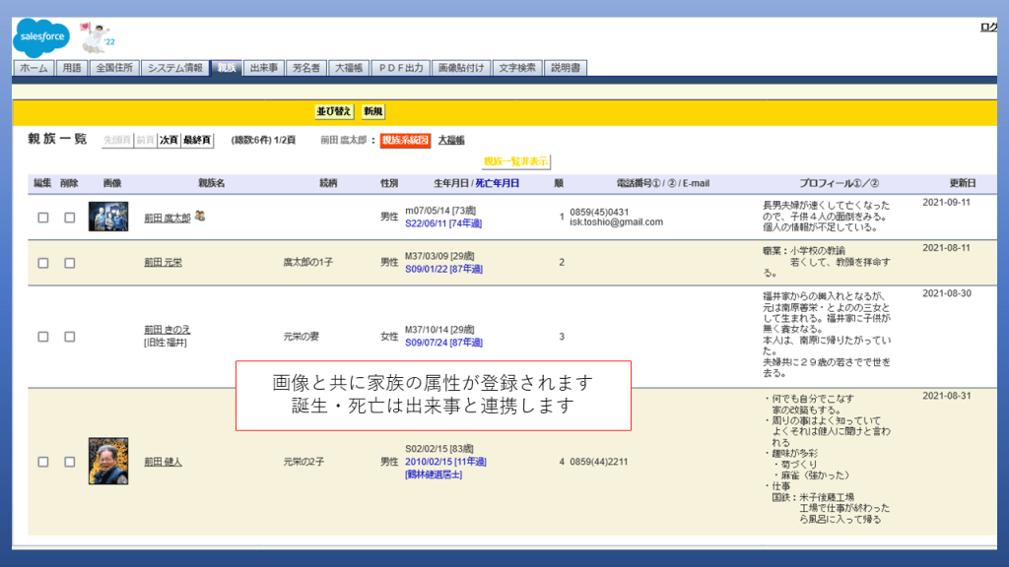Select the 文字検索 tab
The width and height of the screenshot is (1009, 567).
pos(517,68)
